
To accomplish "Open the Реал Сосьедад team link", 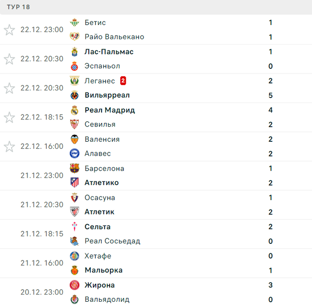I will click(112, 241).
